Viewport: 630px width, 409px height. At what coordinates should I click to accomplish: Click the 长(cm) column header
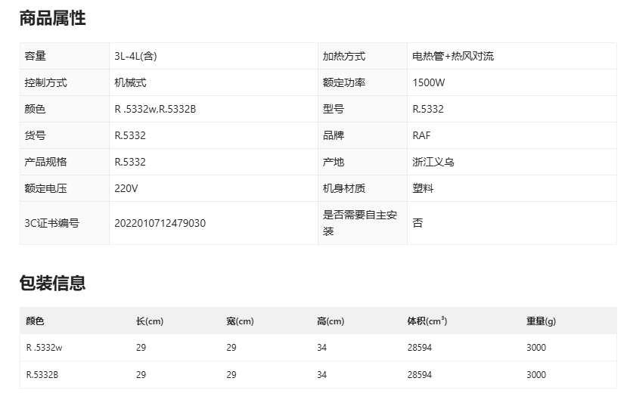[150, 321]
